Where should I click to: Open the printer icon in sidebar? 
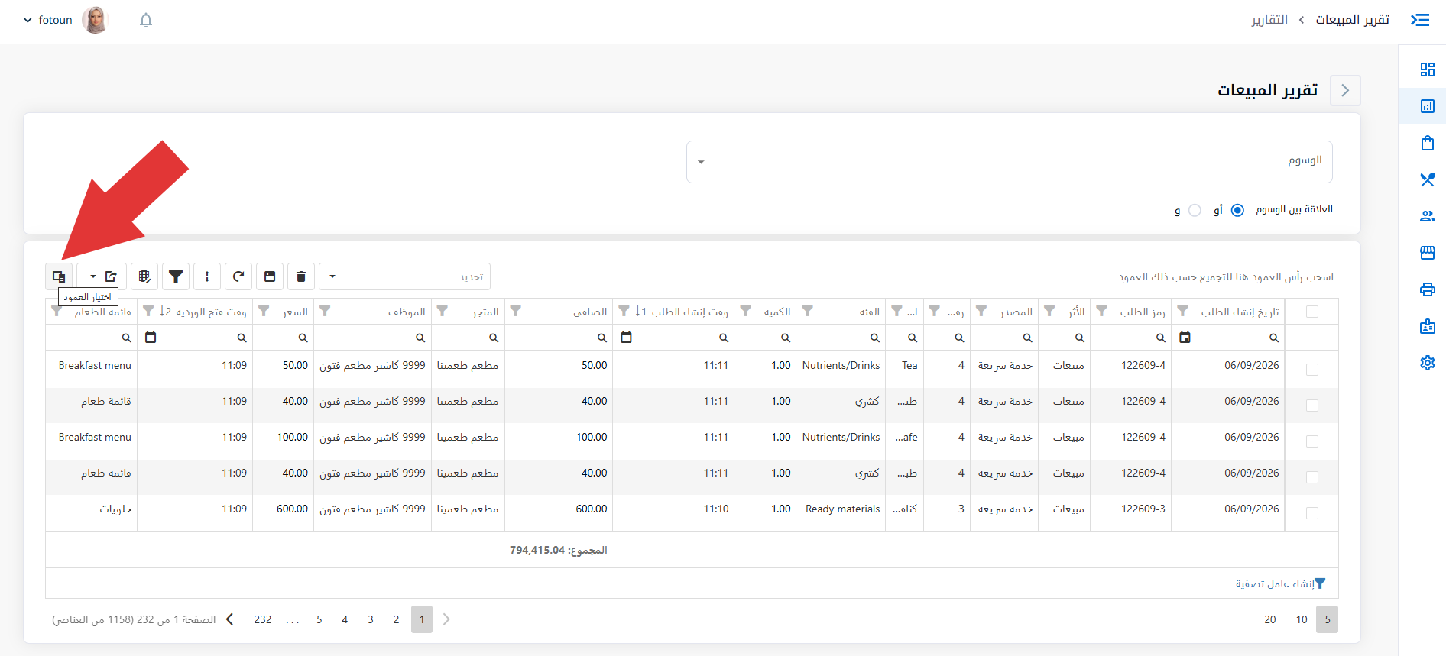click(1427, 289)
